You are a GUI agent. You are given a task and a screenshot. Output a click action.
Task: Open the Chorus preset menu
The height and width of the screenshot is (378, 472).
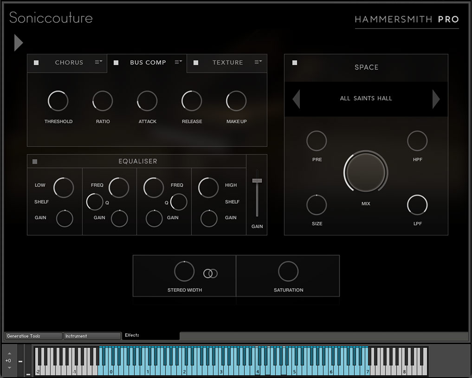pos(99,62)
